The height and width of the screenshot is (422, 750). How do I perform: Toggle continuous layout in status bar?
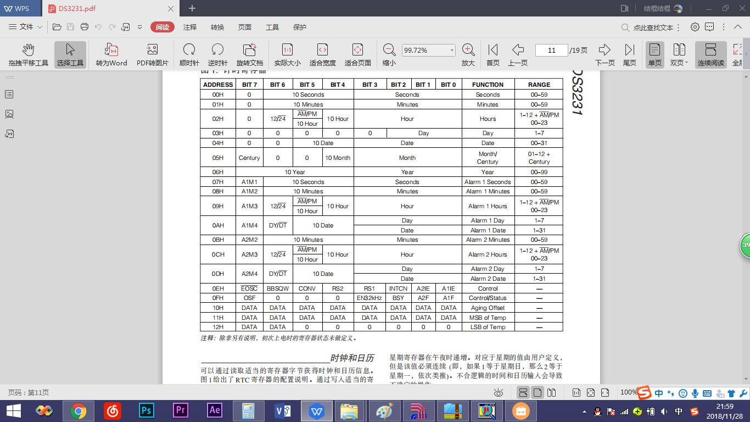[523, 393]
